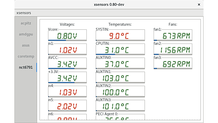Click the AUXTIN1 103.0°C temperature reading
Viewport: 218px width, 123px height.
120,78
